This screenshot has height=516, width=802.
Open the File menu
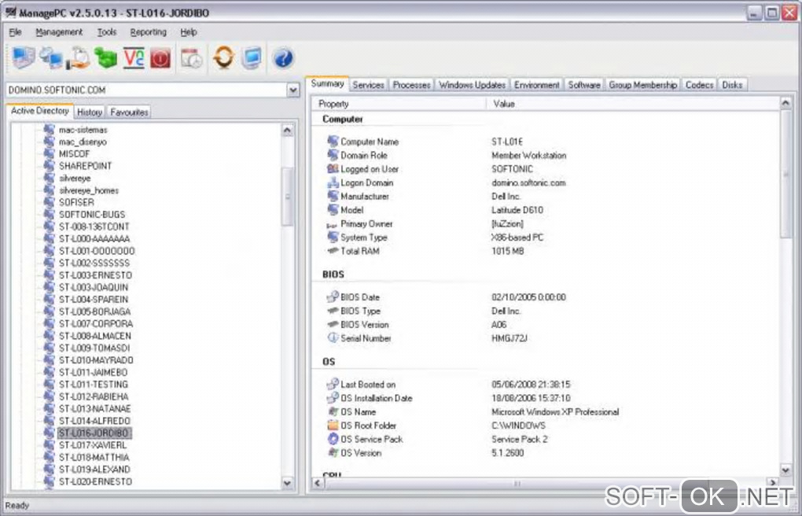coord(16,31)
